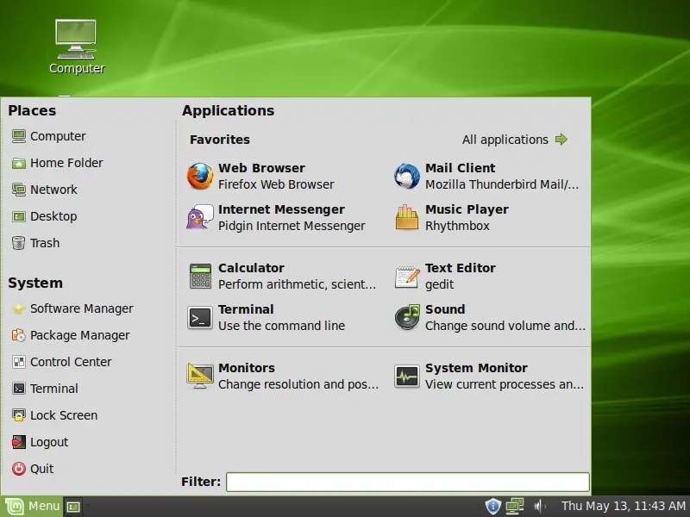Open Control Center from System
The width and height of the screenshot is (690, 517).
pyautogui.click(x=70, y=362)
